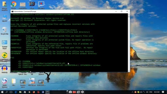Open the user folder icon at top-left of desktop
The width and height of the screenshot is (167, 94).
4,6
